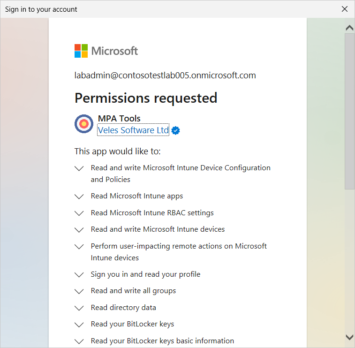Click the scroll down arrow
Viewport: 355px width, 348px height.
[x=349, y=337]
